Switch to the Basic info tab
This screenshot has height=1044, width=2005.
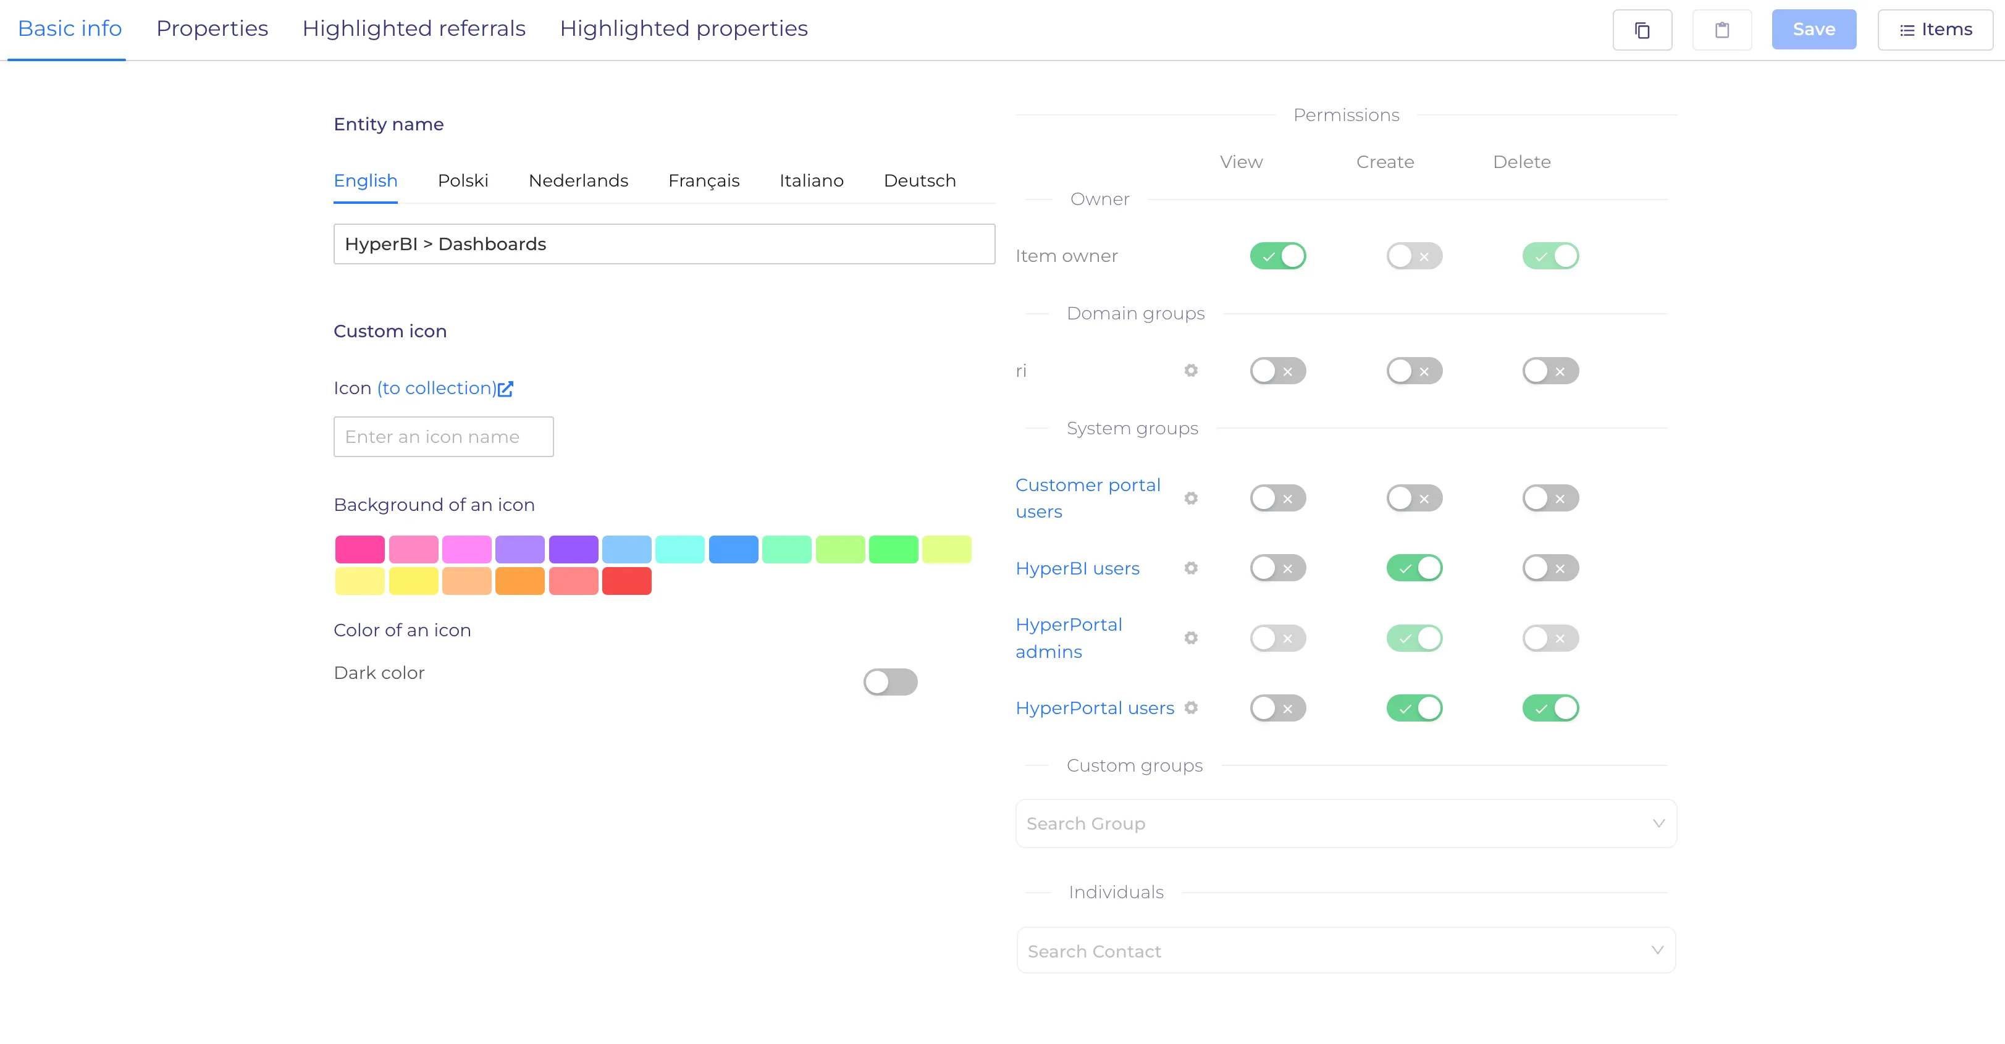[69, 29]
